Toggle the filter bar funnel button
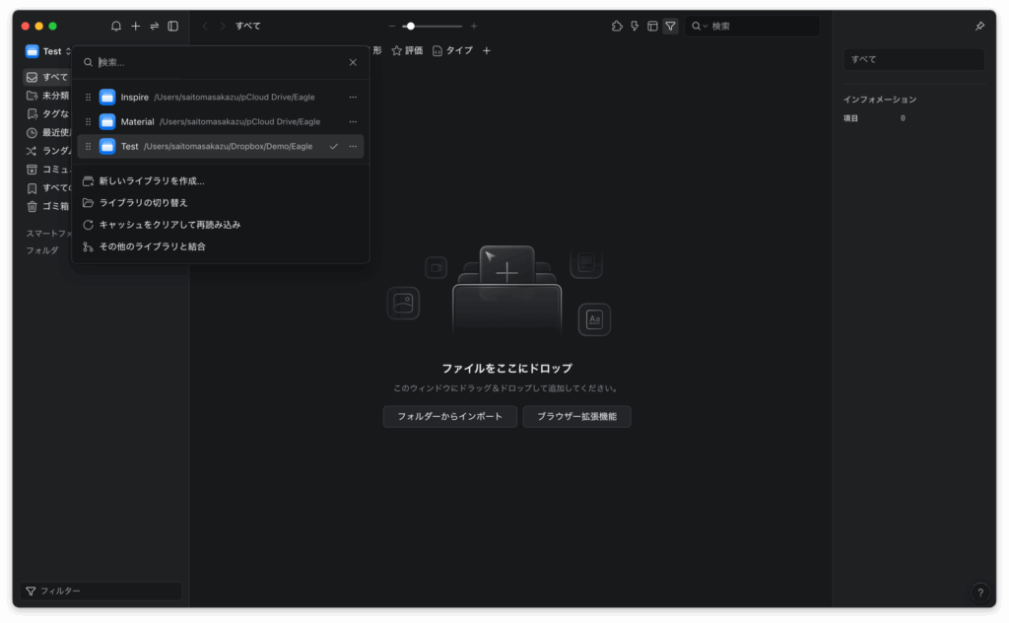Screen dimensions: 1009x623 tap(670, 26)
